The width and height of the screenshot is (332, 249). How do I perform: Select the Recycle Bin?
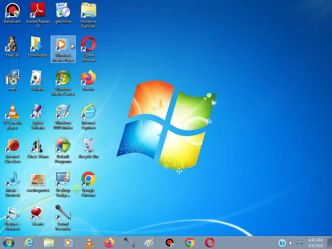click(x=88, y=148)
